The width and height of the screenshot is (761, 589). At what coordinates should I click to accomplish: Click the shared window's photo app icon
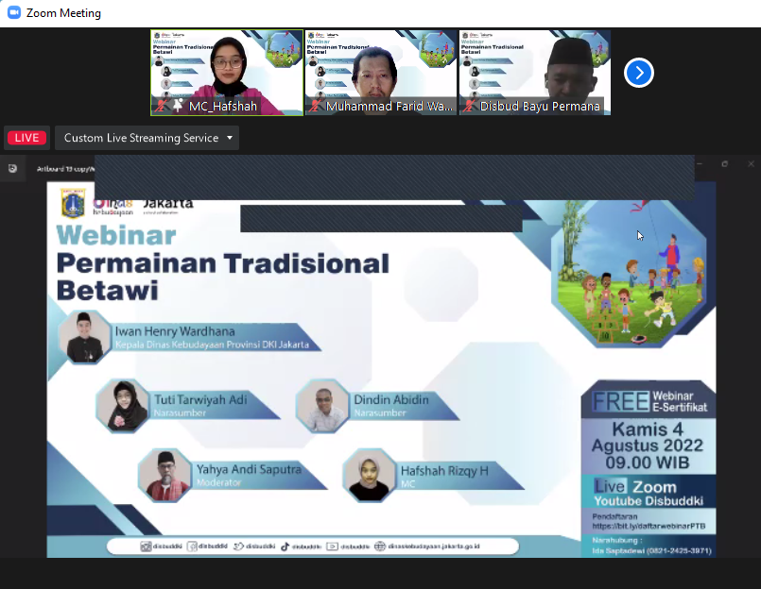(x=12, y=168)
